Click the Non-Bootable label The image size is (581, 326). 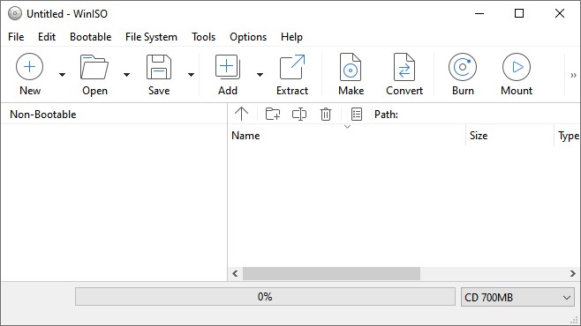[43, 115]
